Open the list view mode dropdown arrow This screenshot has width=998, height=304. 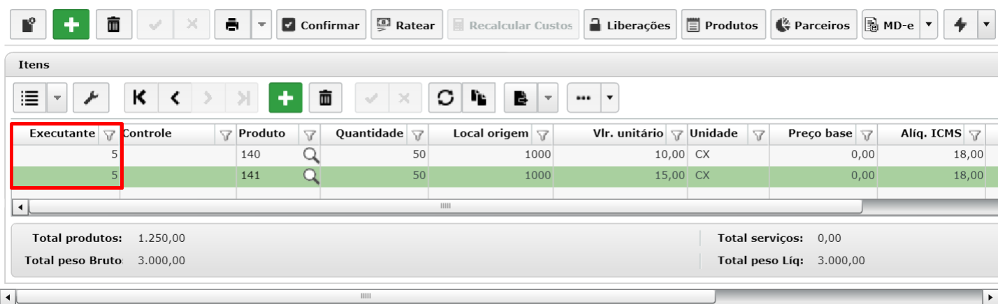[x=57, y=98]
